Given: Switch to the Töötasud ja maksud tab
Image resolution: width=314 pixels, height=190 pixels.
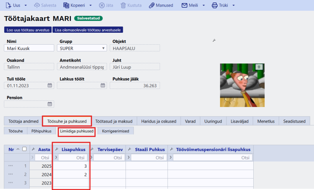Looking at the screenshot, I should (114, 121).
